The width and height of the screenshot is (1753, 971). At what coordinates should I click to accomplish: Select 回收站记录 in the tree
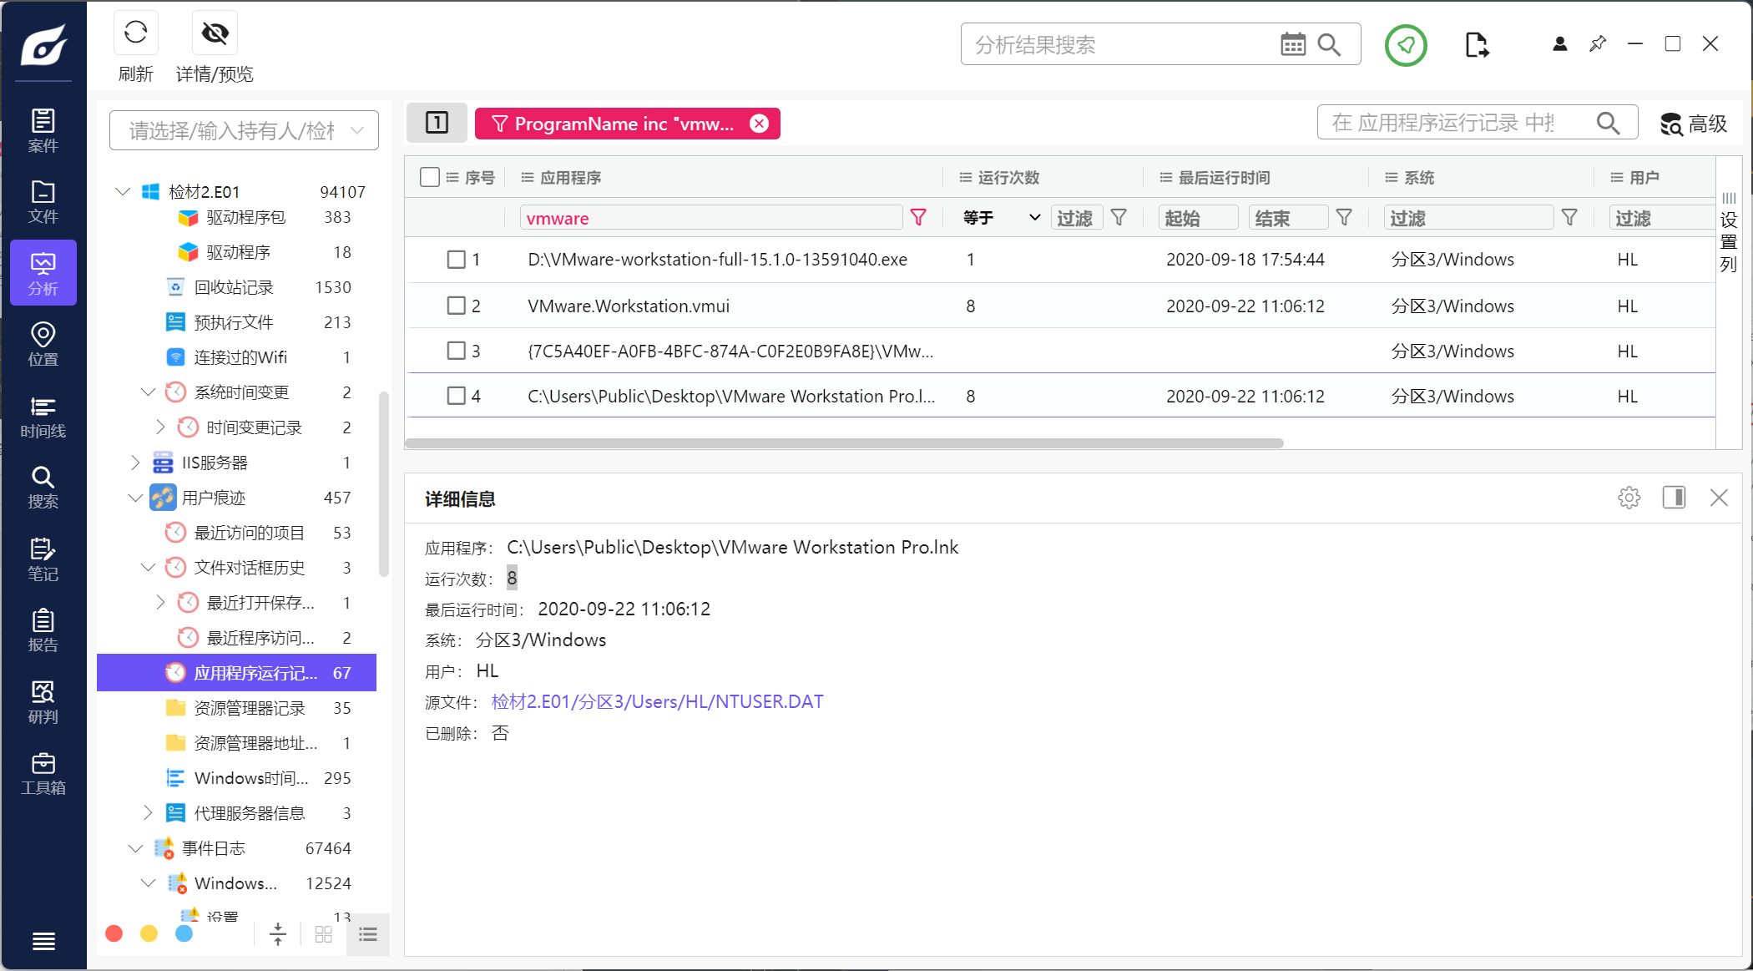click(234, 287)
